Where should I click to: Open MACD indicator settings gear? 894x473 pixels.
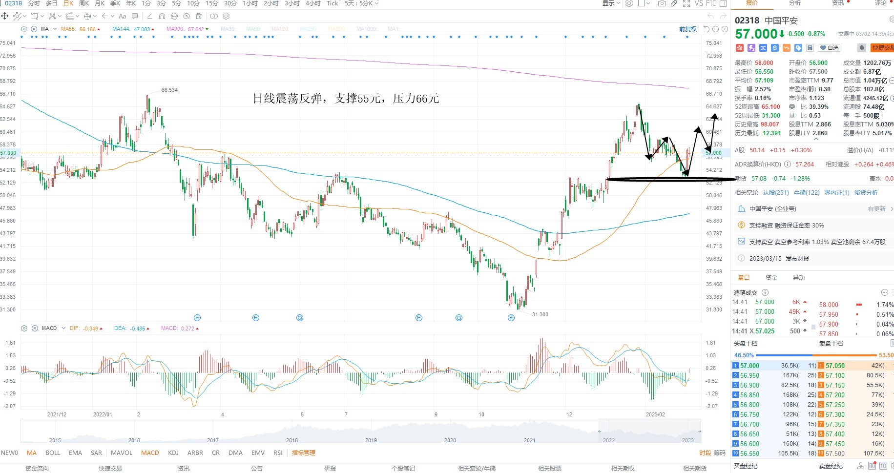(24, 328)
